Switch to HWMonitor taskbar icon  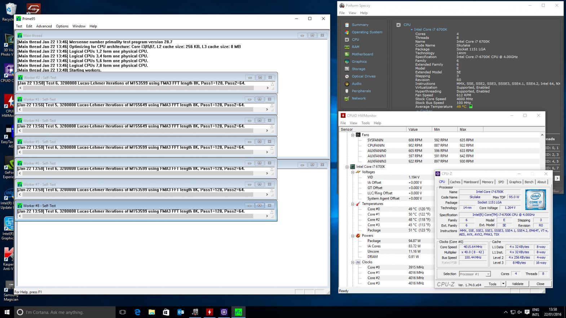tap(209, 312)
